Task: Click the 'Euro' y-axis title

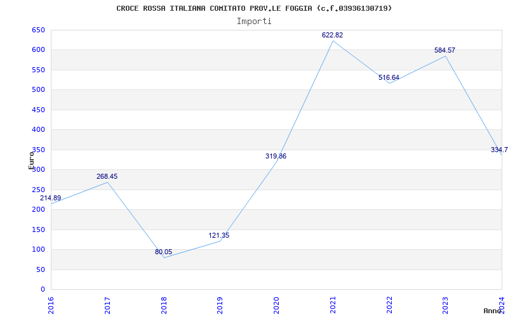Action: (x=31, y=160)
